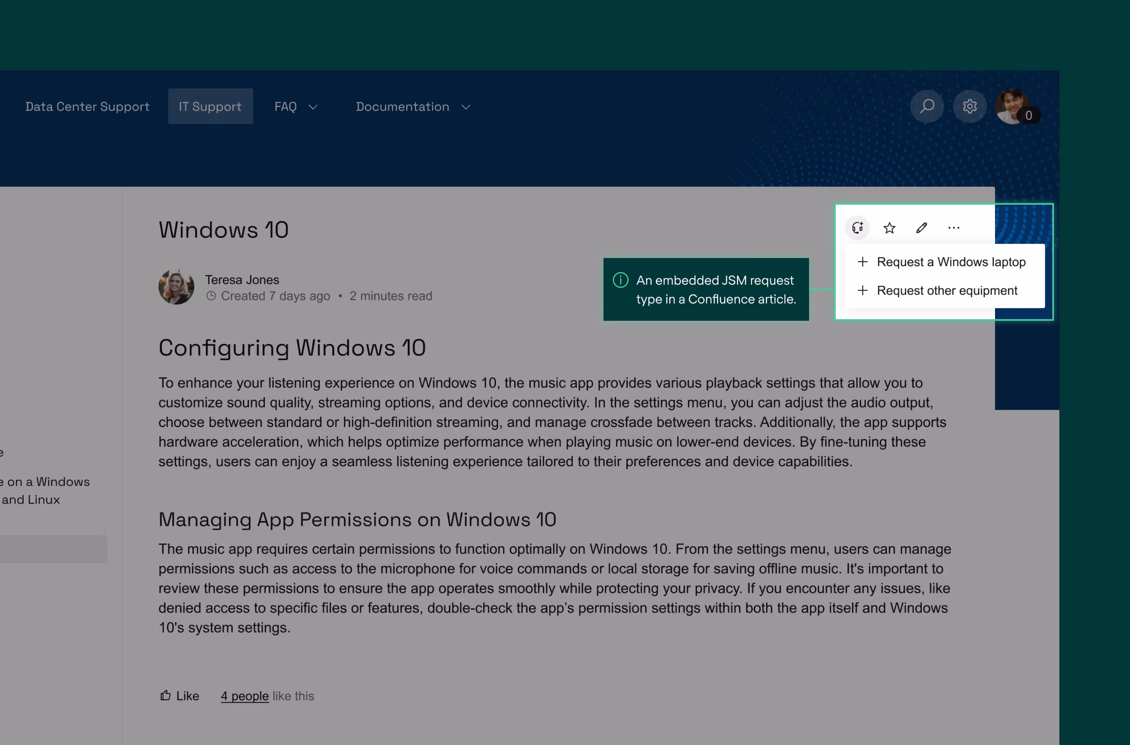Click the 2 minutes read text
1130x745 pixels.
pyautogui.click(x=391, y=296)
